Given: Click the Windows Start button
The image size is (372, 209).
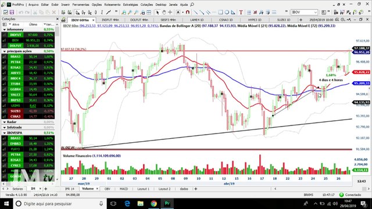Looking at the screenshot, I should 6,204.
